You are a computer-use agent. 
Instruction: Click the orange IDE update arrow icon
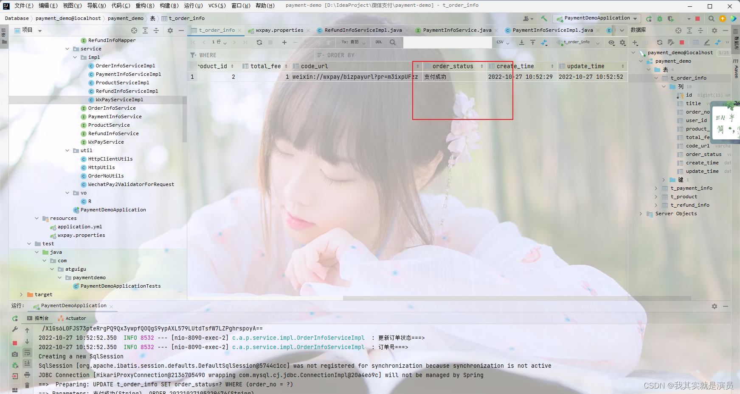pos(723,19)
